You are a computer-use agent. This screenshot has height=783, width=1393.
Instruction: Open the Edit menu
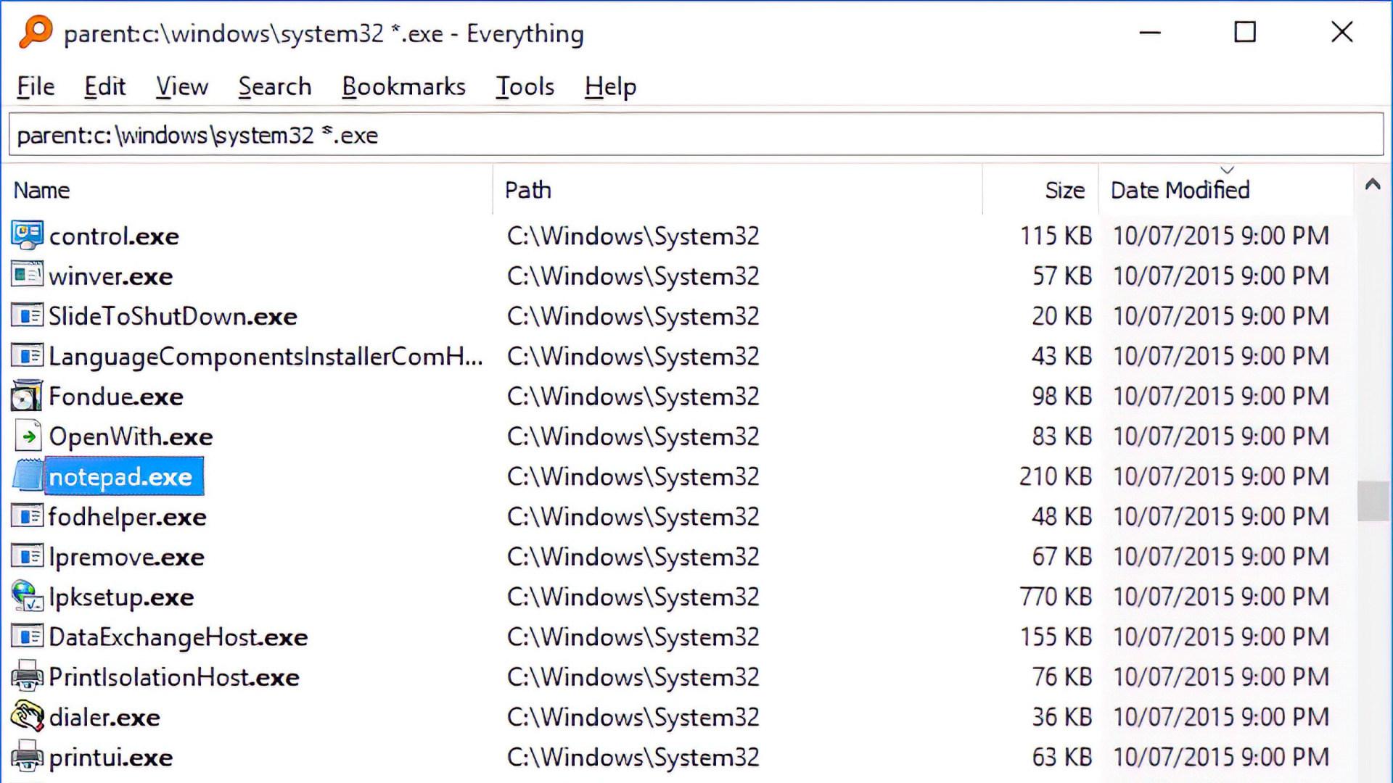point(104,86)
